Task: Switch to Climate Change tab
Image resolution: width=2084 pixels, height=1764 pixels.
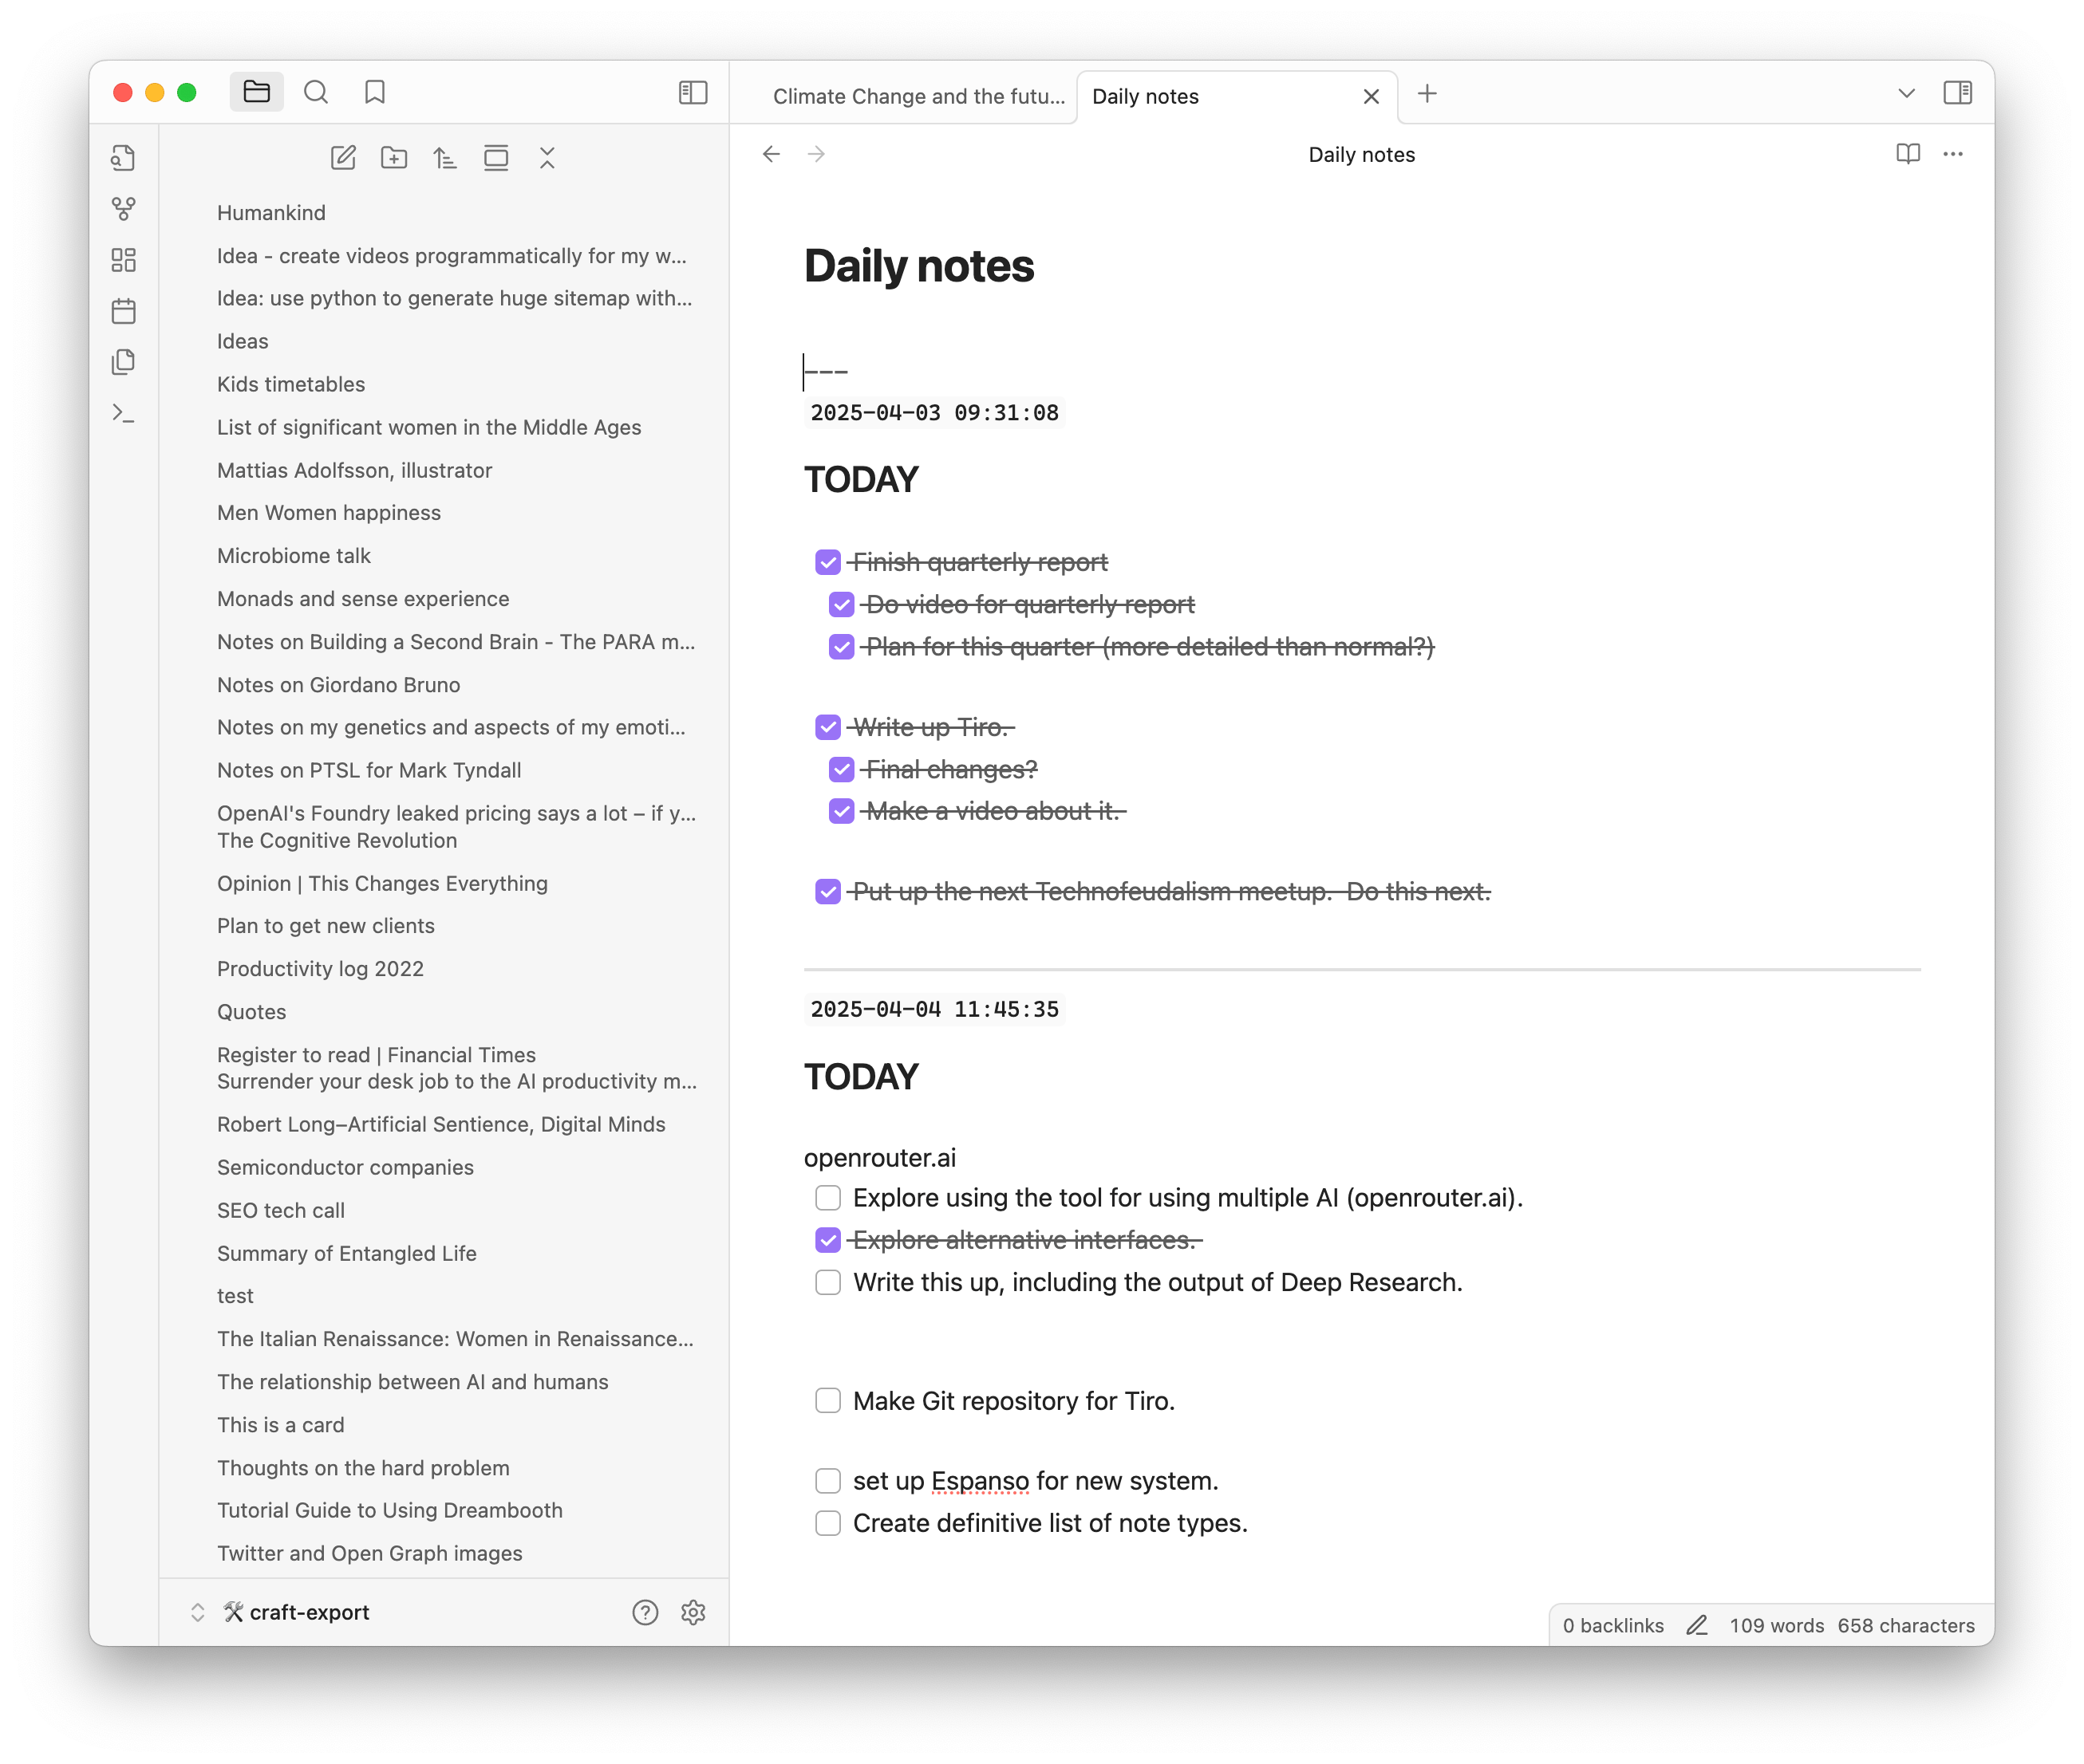Action: [x=918, y=96]
